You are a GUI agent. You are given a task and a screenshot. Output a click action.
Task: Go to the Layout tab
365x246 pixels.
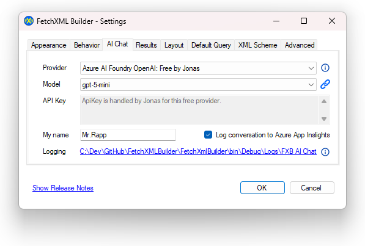[x=174, y=45]
